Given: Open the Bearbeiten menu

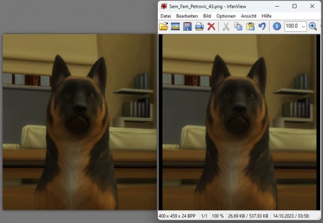Looking at the screenshot, I should (x=187, y=16).
